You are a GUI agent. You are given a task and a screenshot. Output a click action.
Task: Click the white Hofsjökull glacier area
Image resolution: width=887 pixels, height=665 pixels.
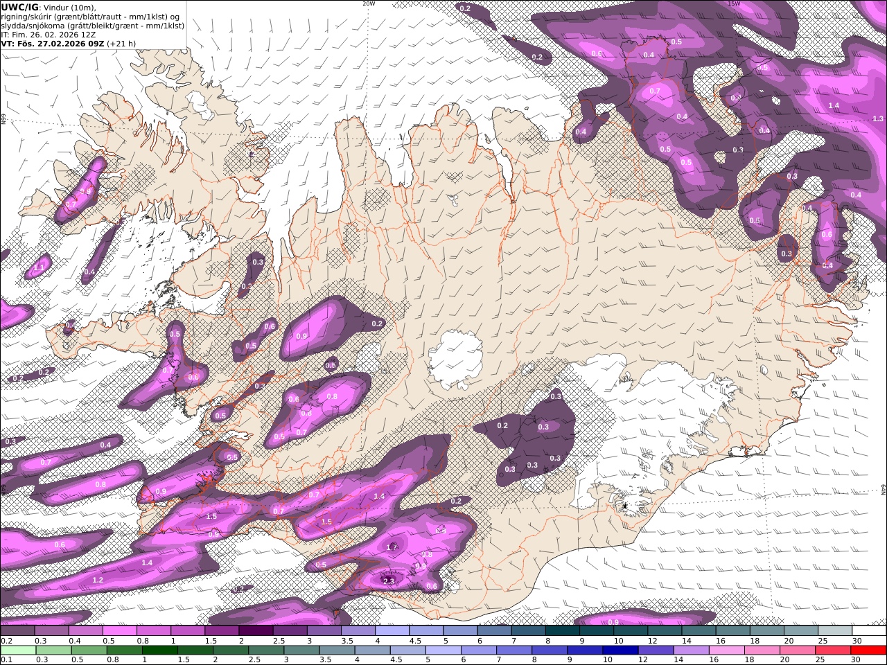[x=455, y=359]
